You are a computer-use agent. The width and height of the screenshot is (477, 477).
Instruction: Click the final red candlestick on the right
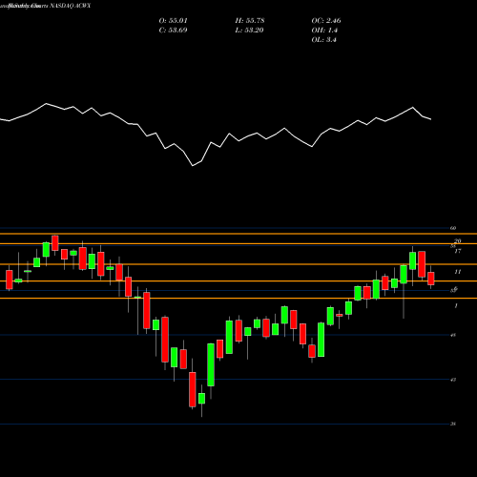click(x=431, y=279)
